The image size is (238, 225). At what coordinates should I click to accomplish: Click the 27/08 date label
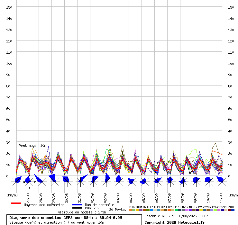(28, 198)
